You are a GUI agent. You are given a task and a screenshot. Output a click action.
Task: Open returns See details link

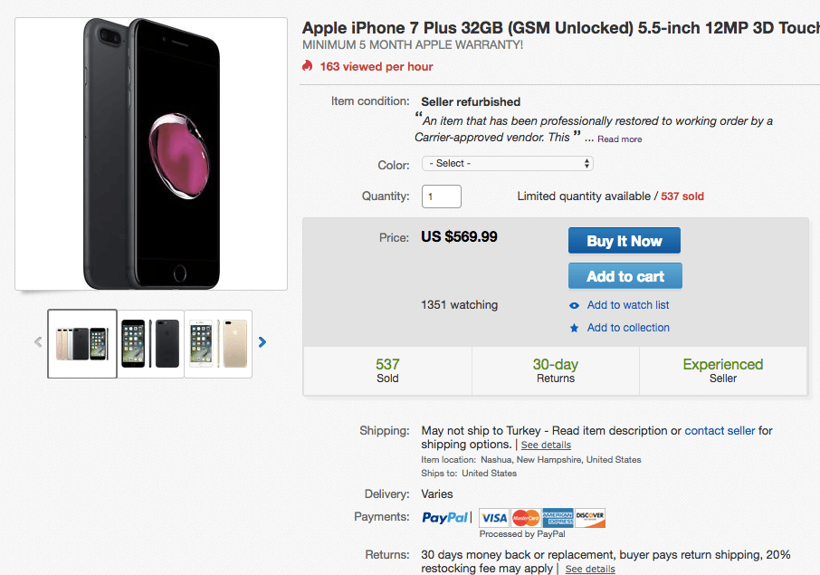click(589, 569)
